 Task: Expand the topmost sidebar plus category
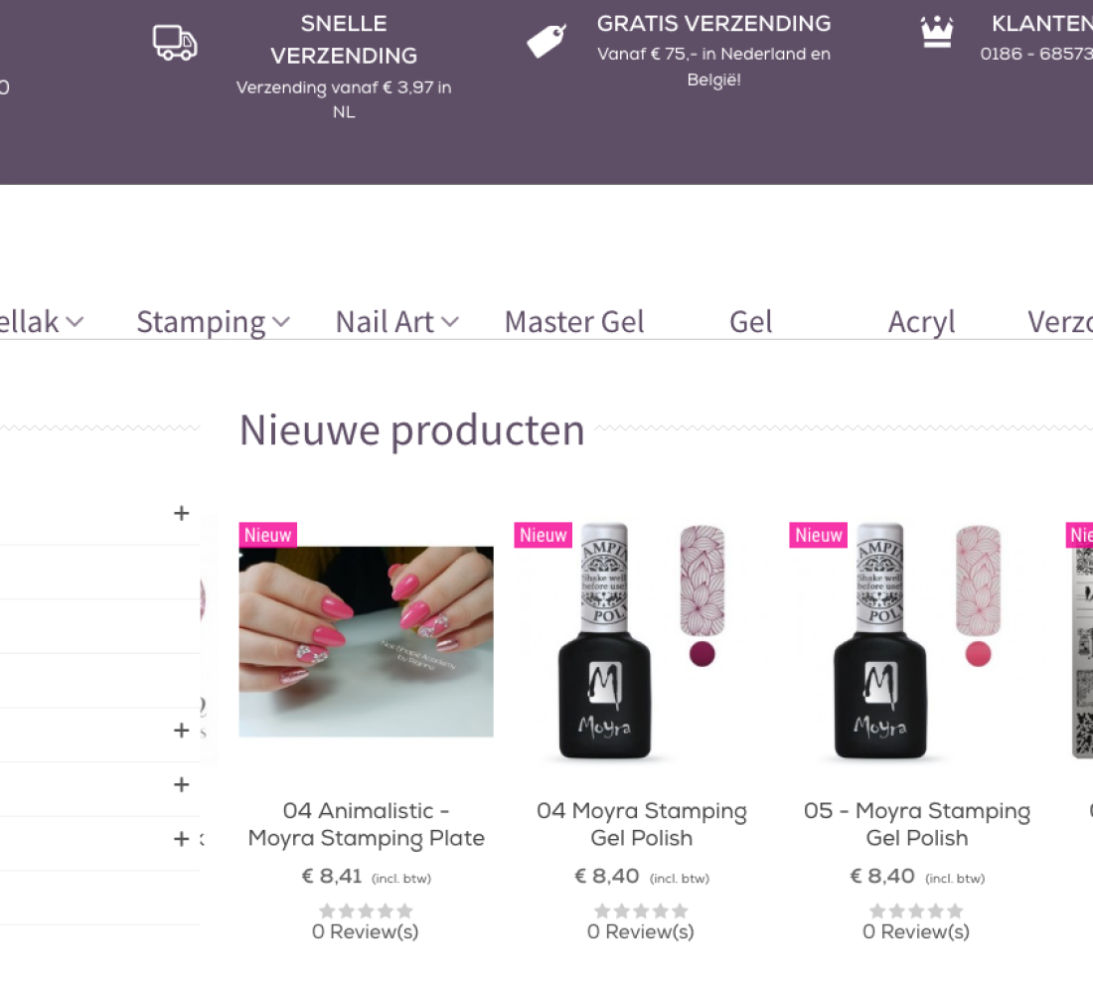click(x=181, y=513)
